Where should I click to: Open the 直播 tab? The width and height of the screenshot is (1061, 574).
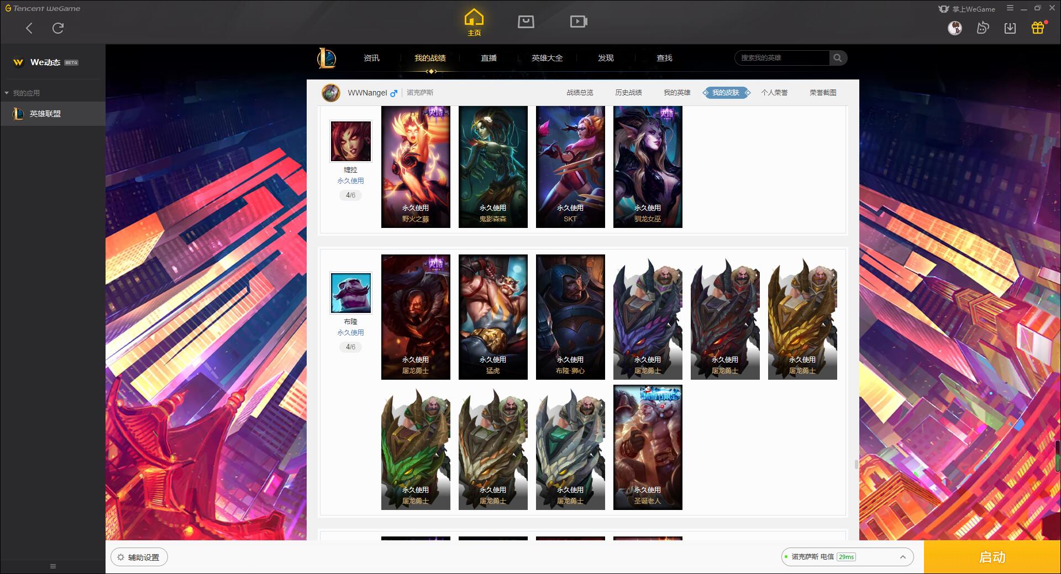coord(489,58)
